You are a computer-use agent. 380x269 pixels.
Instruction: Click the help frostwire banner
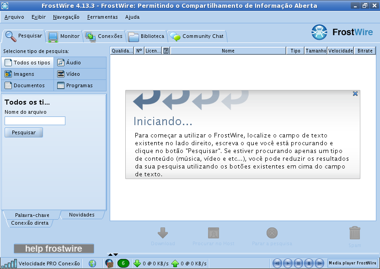pos(54,248)
